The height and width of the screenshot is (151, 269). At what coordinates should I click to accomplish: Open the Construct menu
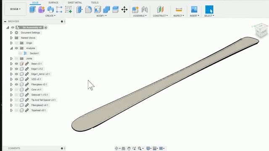pyautogui.click(x=160, y=16)
